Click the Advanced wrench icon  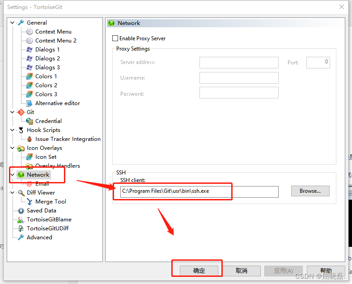coord(21,237)
